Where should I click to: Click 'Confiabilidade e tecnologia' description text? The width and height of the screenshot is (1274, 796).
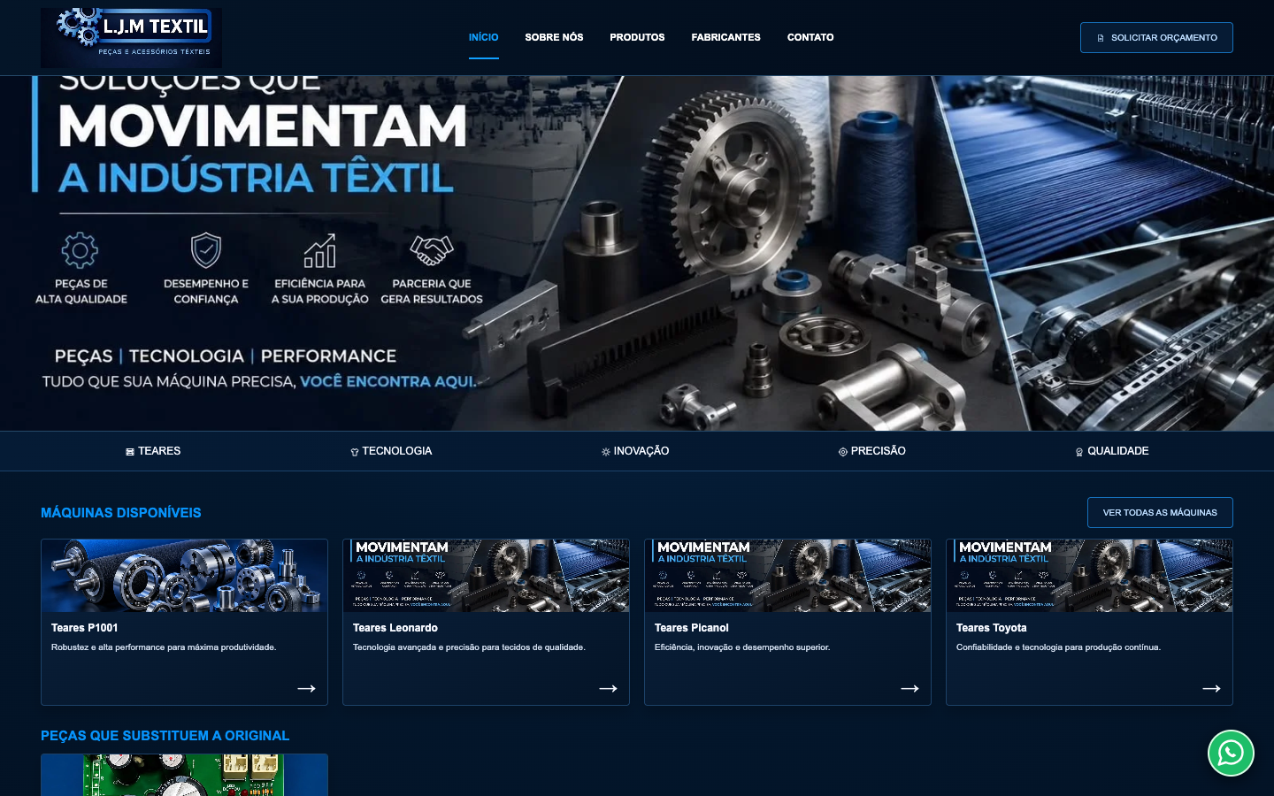(1058, 647)
